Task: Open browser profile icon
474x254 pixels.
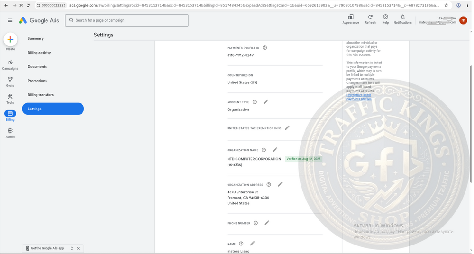Action: (458, 5)
